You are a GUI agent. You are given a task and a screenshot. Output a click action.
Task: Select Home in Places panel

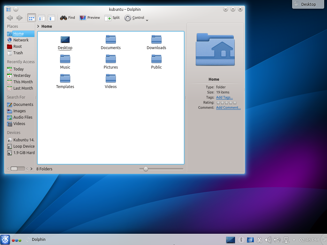[x=20, y=33]
